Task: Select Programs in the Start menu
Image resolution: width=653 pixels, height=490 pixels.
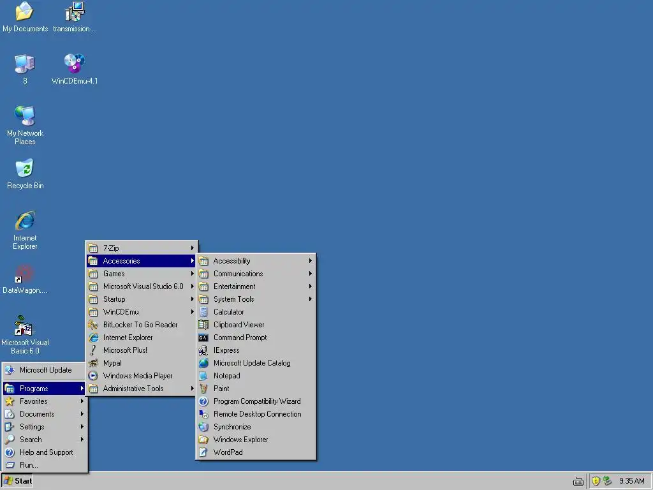Action: tap(45, 389)
